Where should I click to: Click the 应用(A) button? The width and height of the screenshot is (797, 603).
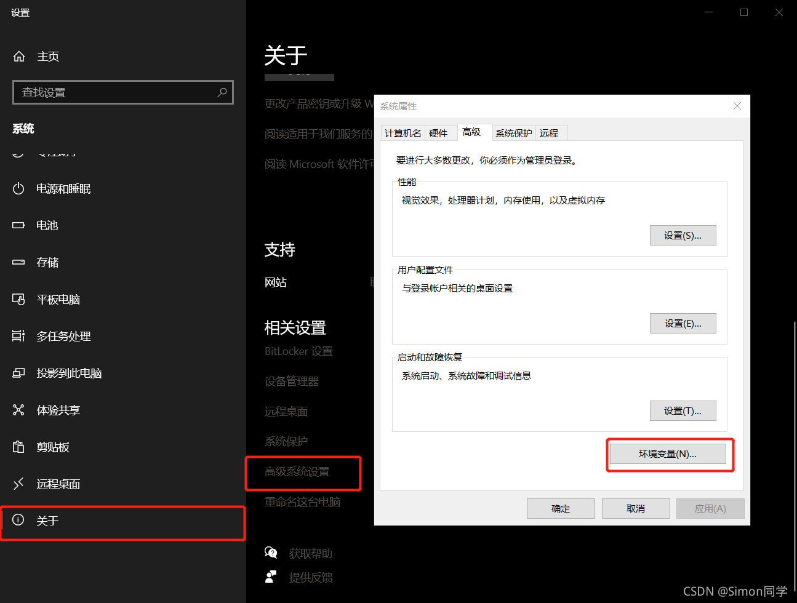(x=710, y=509)
